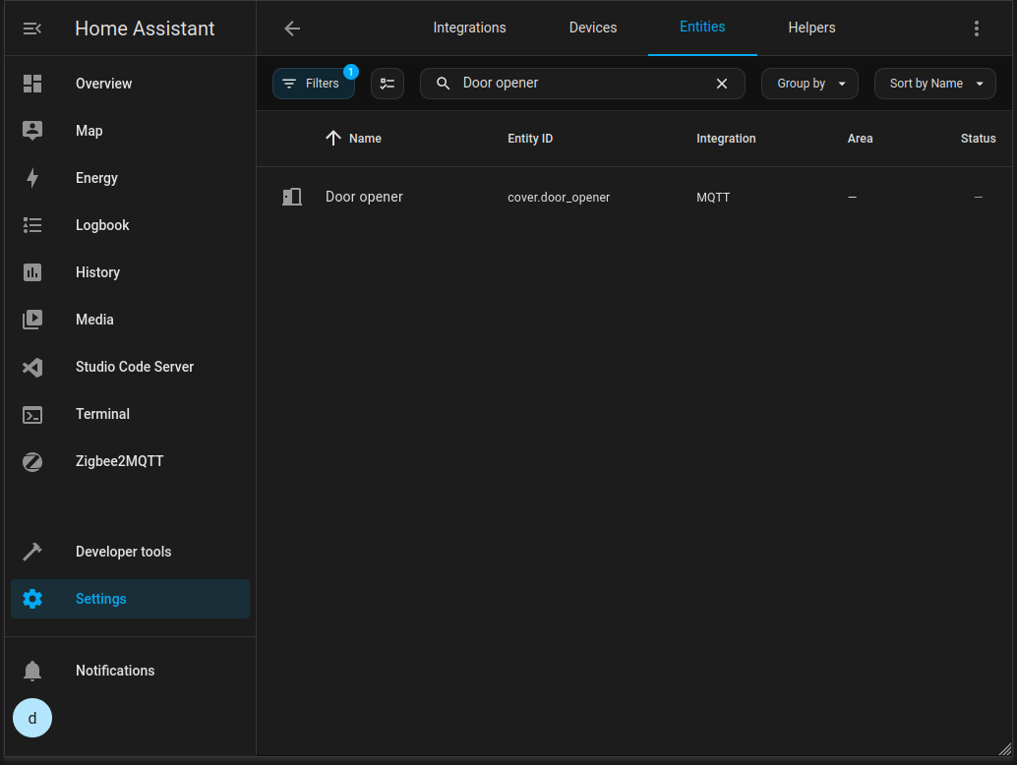Switch to the Devices tab

[593, 28]
